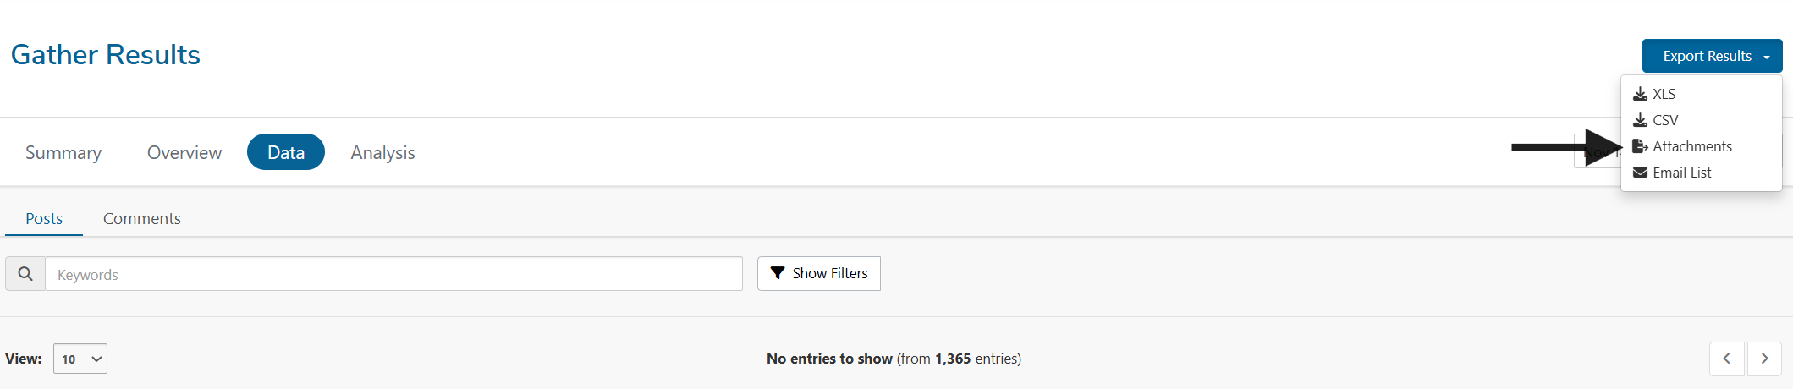Go to the next page of entries
This screenshot has width=1793, height=389.
[x=1764, y=359]
